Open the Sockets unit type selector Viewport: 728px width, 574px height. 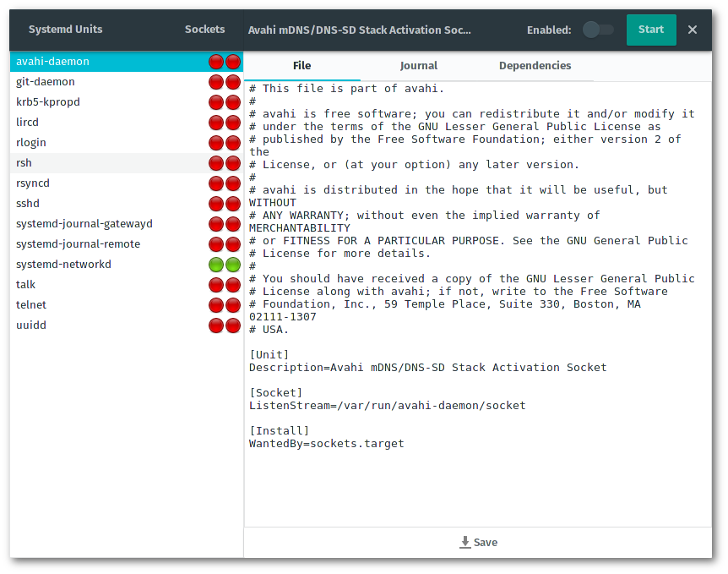coord(204,30)
